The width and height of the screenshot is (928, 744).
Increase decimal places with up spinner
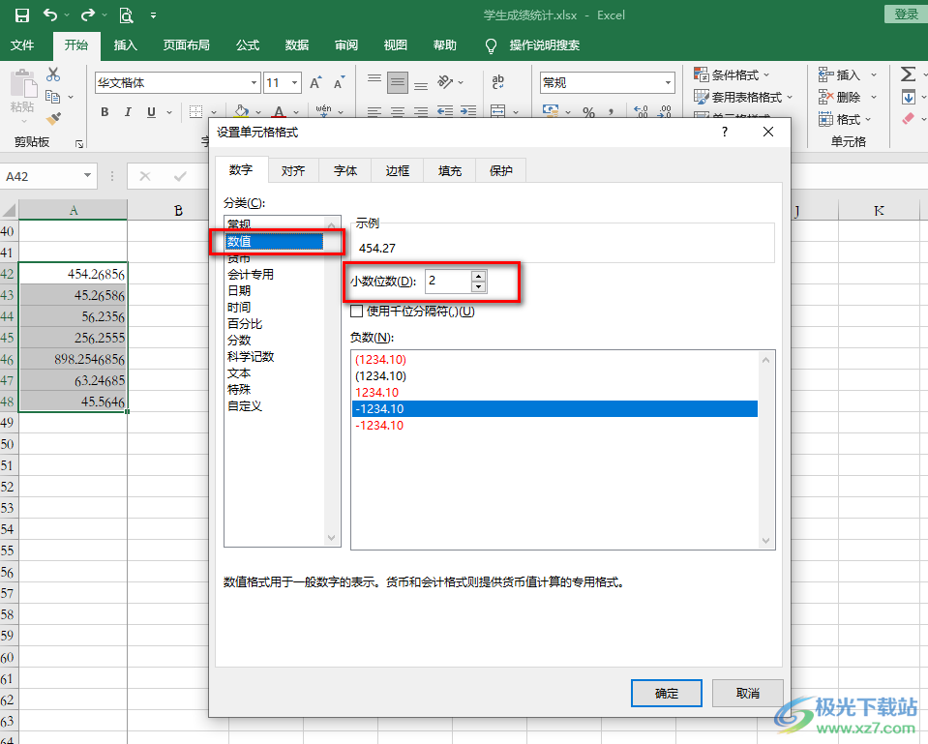coord(478,276)
